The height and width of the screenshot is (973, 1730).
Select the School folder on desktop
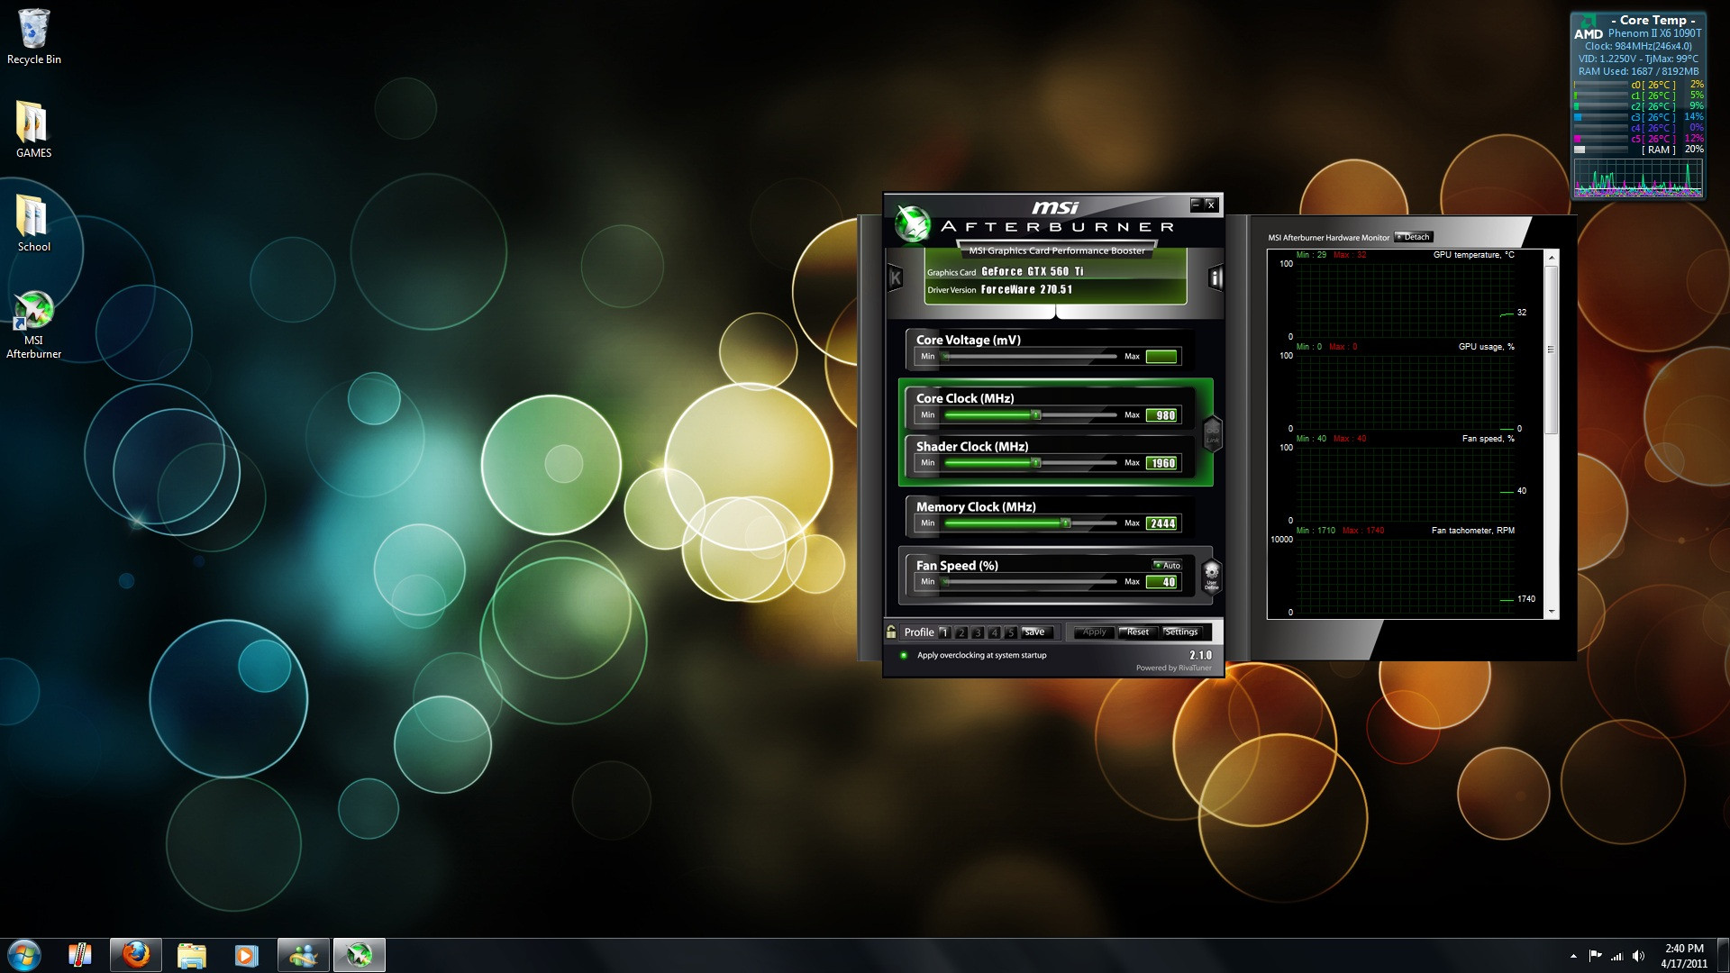(33, 223)
